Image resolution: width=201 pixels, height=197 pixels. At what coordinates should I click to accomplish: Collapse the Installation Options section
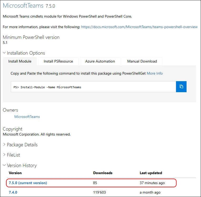24,53
